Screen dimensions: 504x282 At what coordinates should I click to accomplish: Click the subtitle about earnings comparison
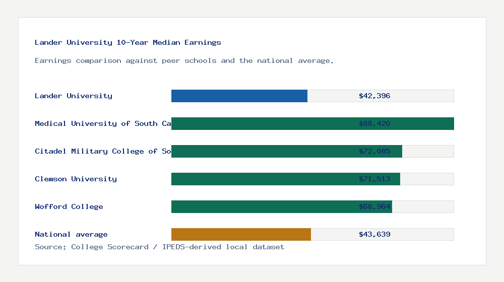point(184,61)
